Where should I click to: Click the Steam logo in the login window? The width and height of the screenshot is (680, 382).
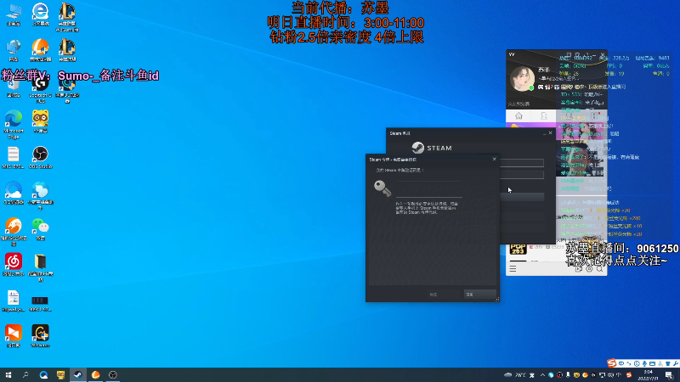[x=432, y=148]
